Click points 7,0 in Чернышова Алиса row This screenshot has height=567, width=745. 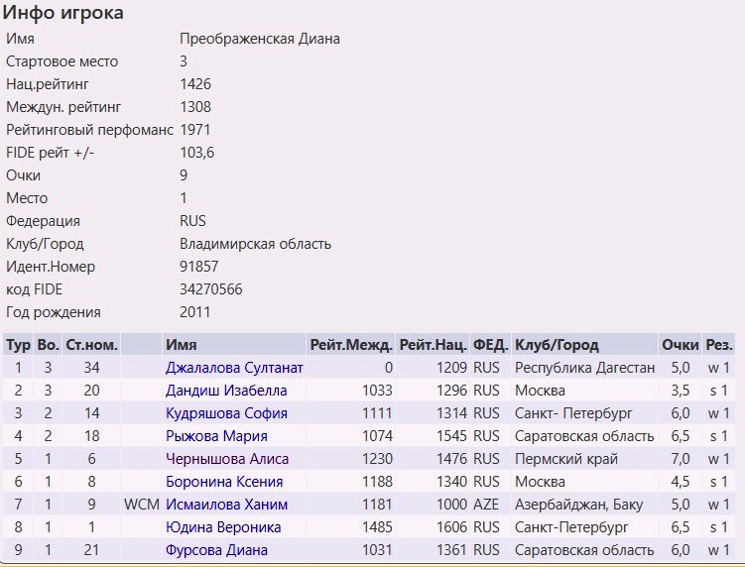tap(680, 459)
